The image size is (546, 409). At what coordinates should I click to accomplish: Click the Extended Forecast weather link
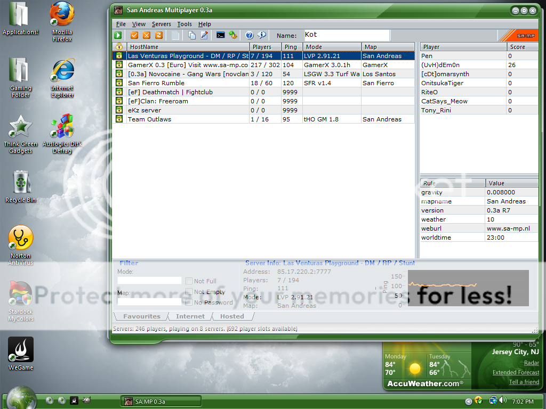pyautogui.click(x=515, y=372)
